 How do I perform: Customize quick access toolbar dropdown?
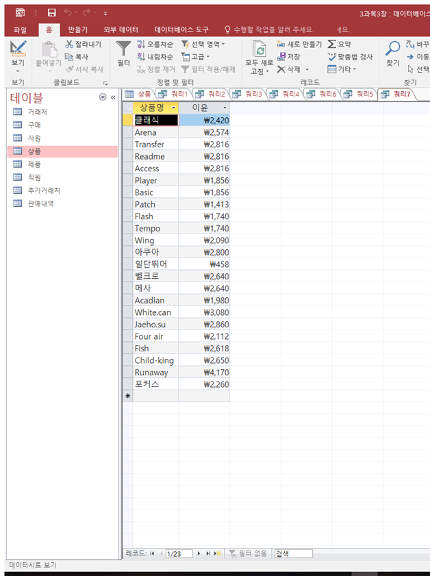click(x=105, y=14)
